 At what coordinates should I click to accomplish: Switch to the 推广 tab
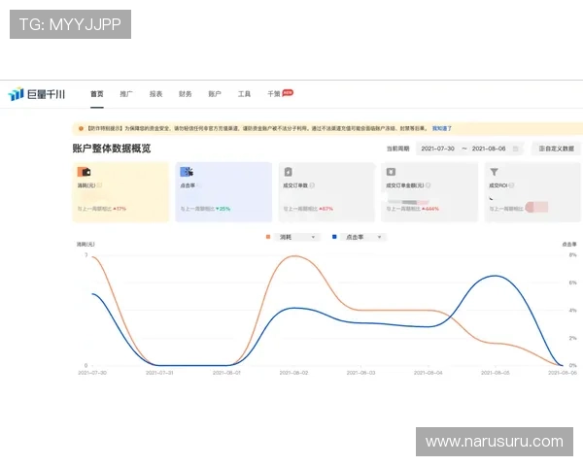[x=126, y=94]
